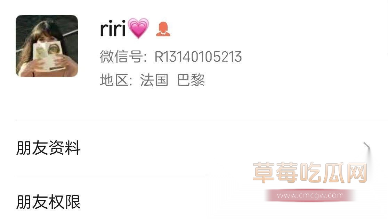Click the divider line below 朋友资料
Screen dimensions: 388x224
coord(111,175)
